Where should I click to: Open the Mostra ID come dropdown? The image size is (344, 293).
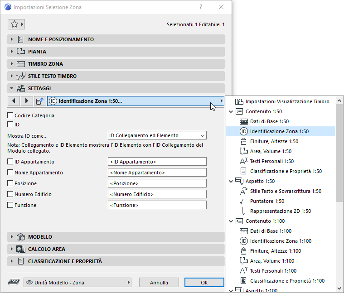point(157,135)
